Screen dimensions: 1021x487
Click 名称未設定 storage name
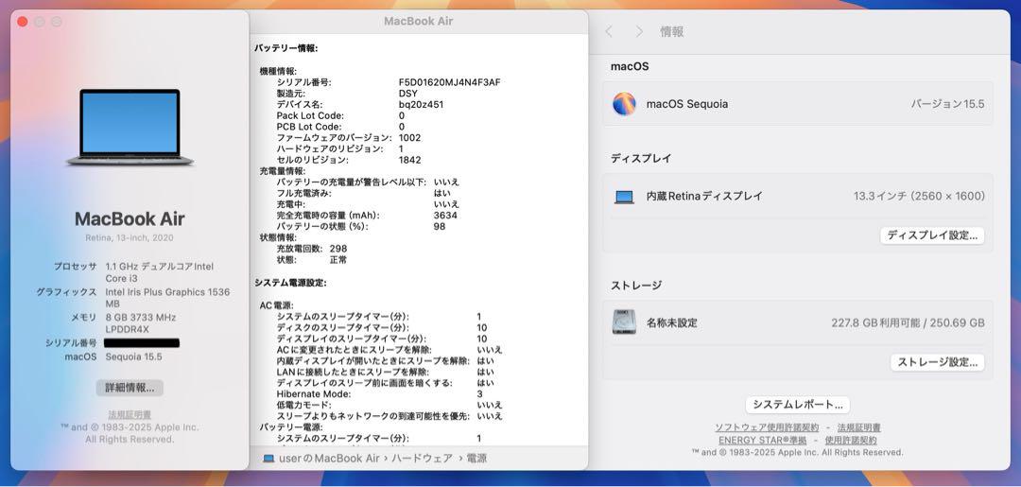coord(671,322)
